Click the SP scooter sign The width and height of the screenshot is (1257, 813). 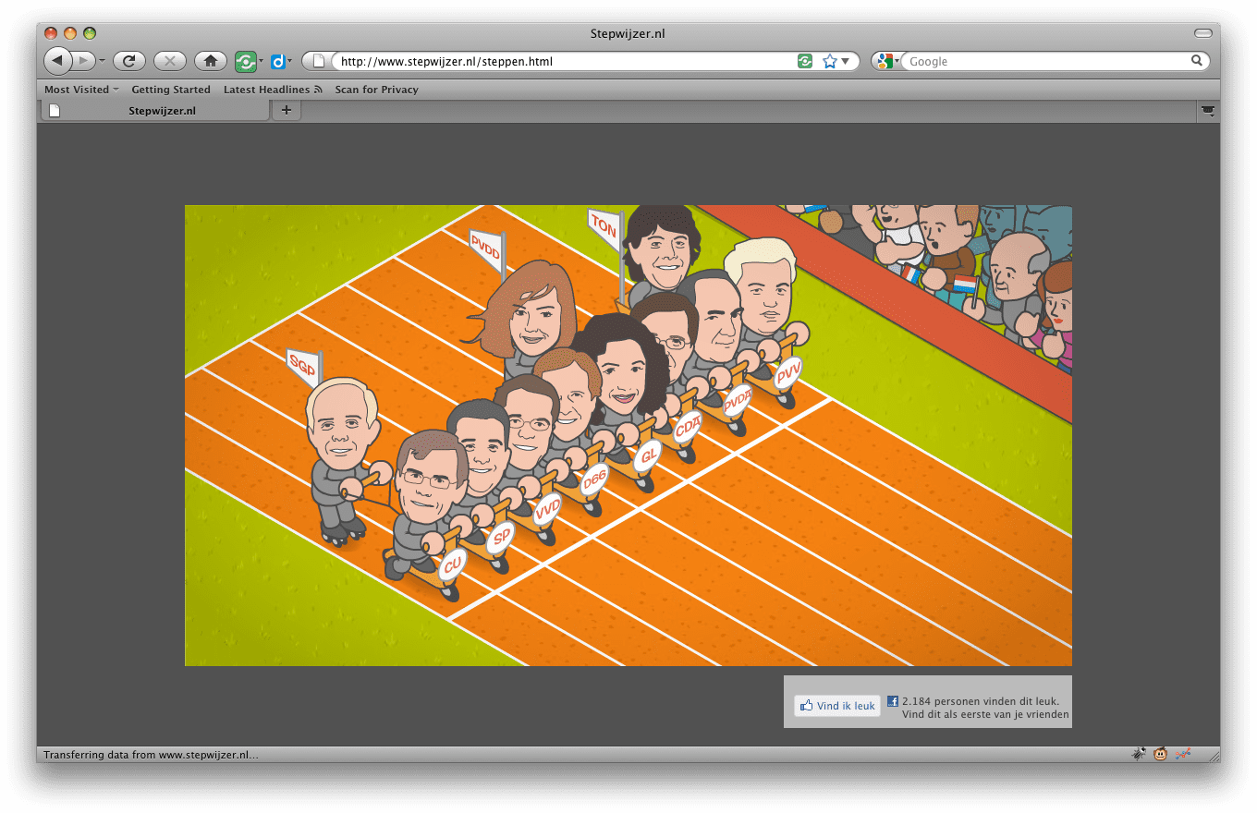click(x=502, y=536)
